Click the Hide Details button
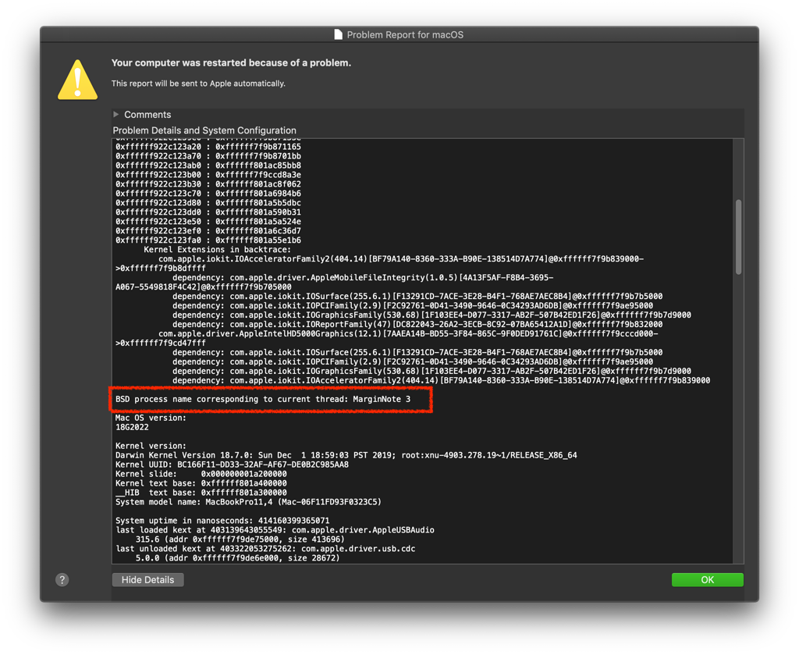Image resolution: width=799 pixels, height=655 pixels. [147, 579]
